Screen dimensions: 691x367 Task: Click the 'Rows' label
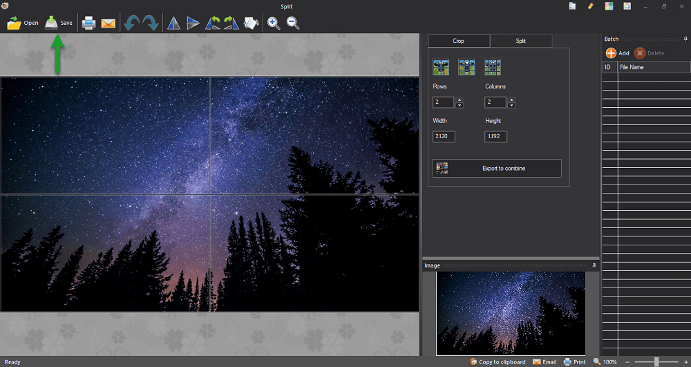coord(439,86)
